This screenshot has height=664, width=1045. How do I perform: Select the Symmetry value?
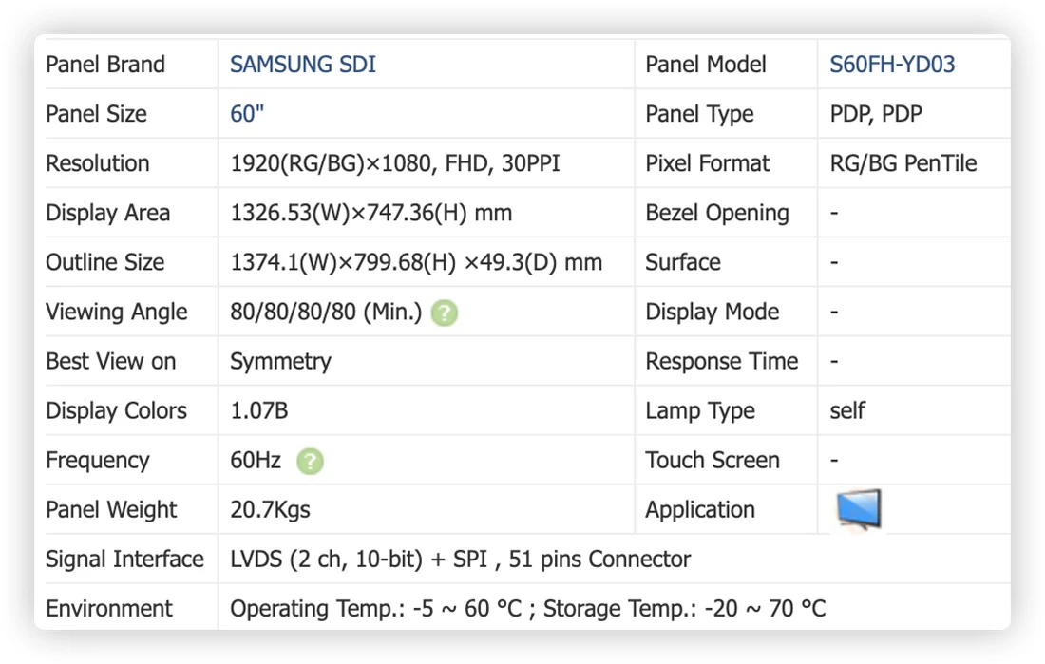(280, 362)
